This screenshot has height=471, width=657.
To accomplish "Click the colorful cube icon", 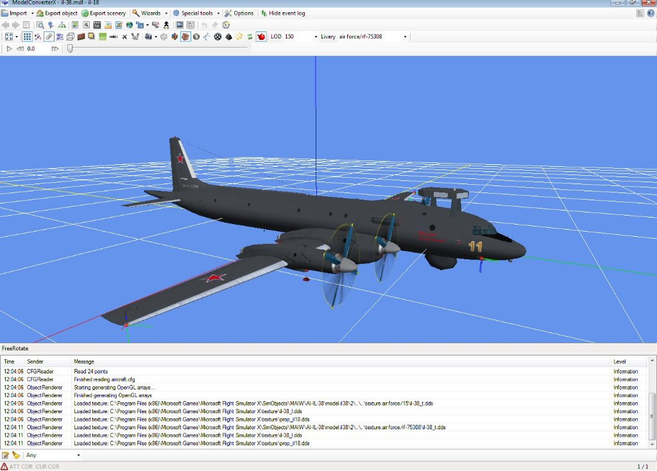I will [175, 37].
